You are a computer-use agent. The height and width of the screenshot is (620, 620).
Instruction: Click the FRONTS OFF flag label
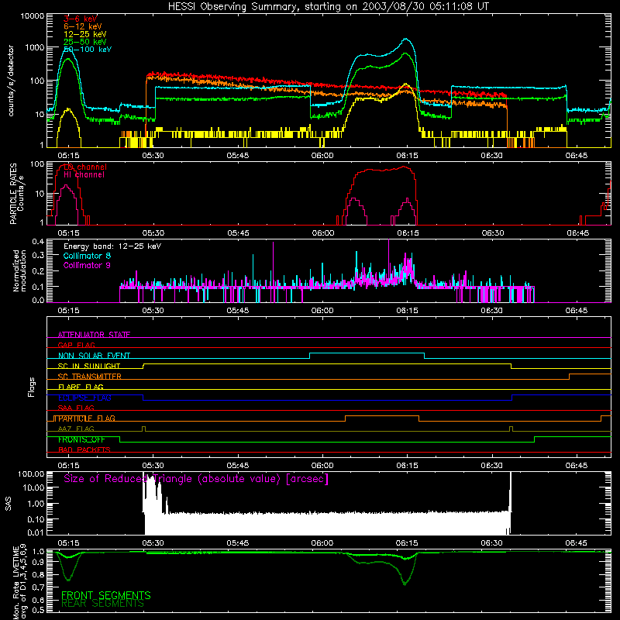81,439
